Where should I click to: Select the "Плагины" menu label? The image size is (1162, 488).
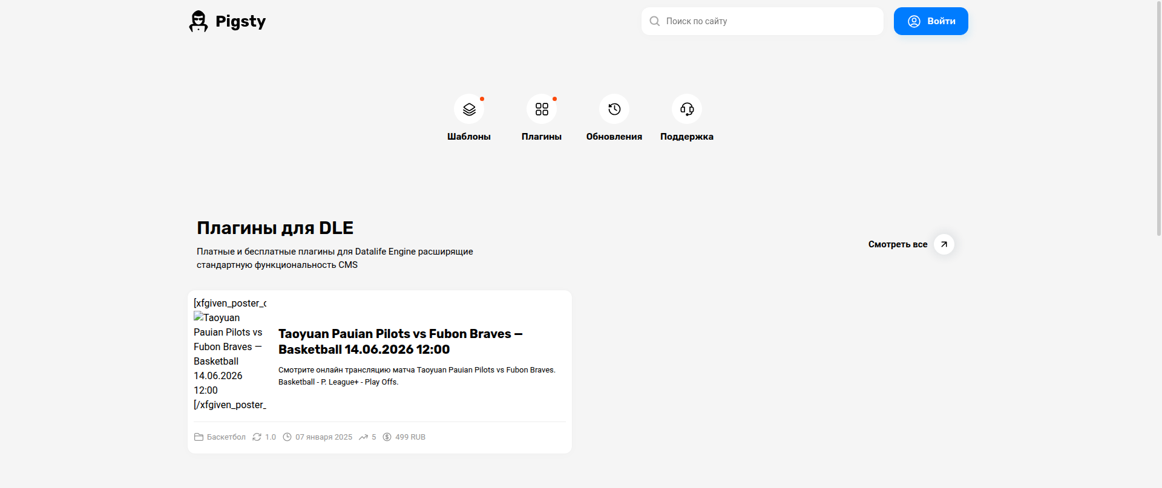(x=542, y=137)
